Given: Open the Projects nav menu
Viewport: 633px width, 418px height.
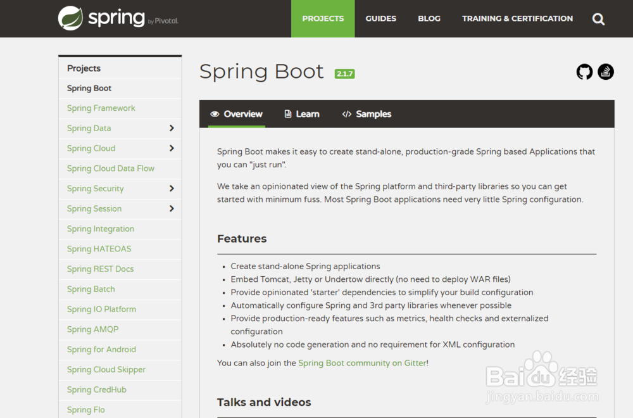Looking at the screenshot, I should [323, 18].
